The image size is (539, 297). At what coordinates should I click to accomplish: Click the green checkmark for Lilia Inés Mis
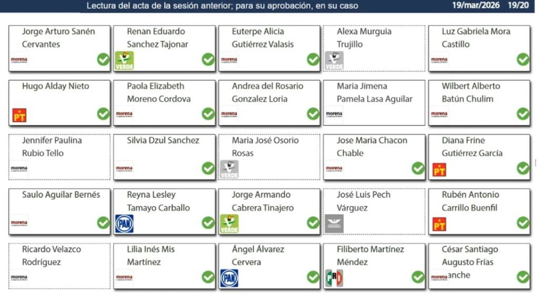click(208, 277)
